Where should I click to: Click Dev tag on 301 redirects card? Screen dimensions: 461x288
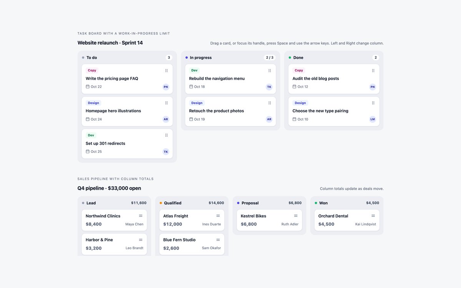[91, 135]
